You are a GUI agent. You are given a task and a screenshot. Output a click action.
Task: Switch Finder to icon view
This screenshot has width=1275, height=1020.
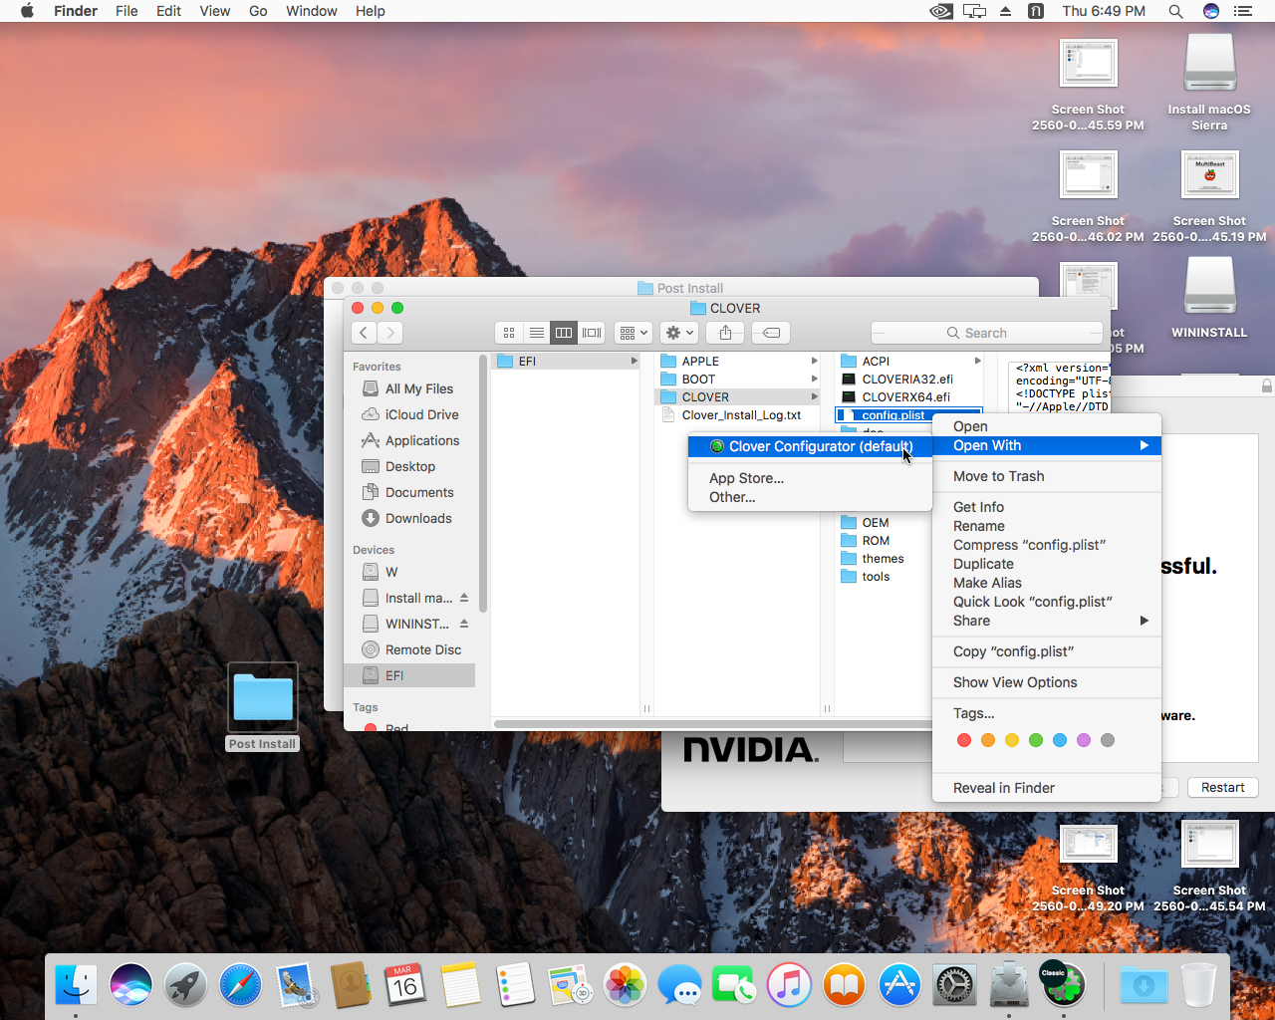coord(509,333)
